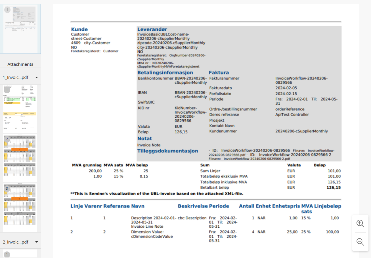Click the bold Betalbart beløp amount 126,15
This screenshot has height=258, width=371.
(x=334, y=187)
